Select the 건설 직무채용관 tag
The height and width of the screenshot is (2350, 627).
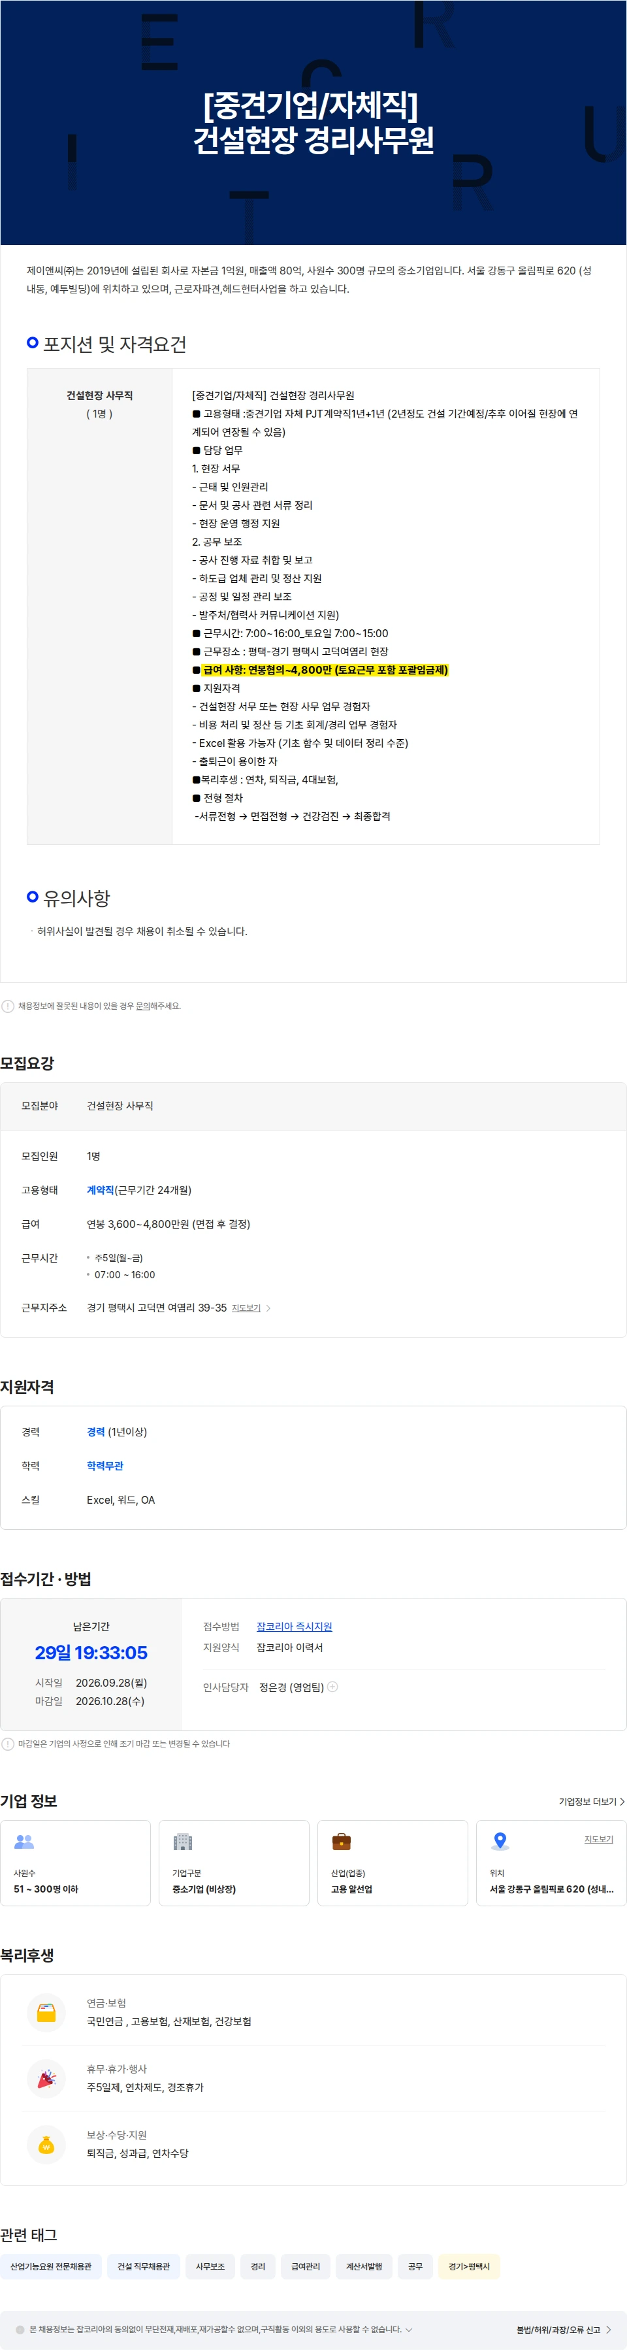[143, 2266]
